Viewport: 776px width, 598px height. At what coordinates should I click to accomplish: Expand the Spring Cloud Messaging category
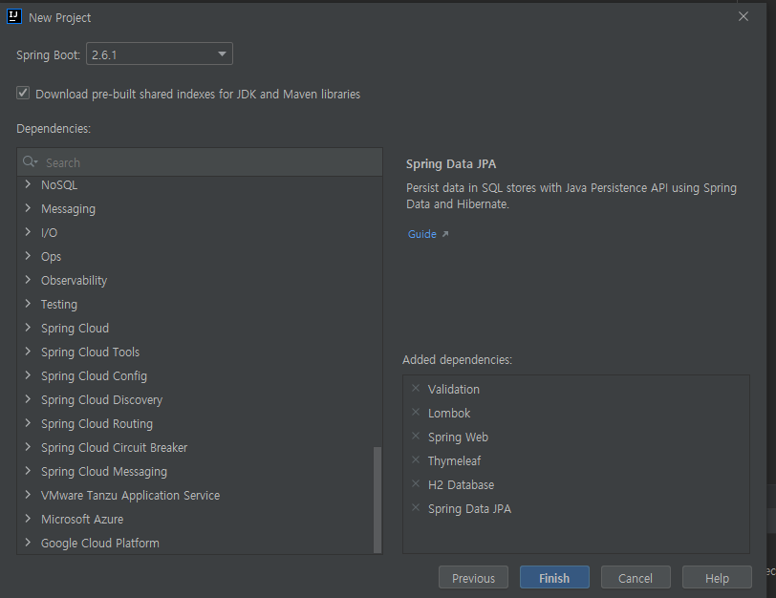(x=29, y=471)
